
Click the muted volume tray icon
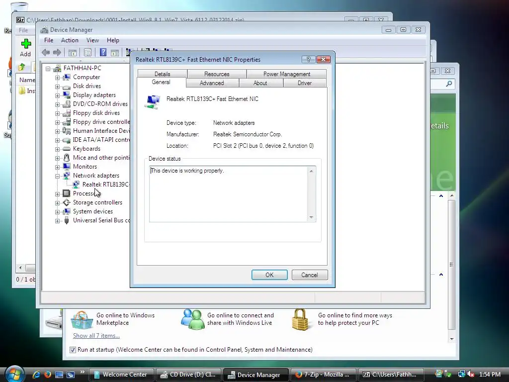click(x=471, y=374)
